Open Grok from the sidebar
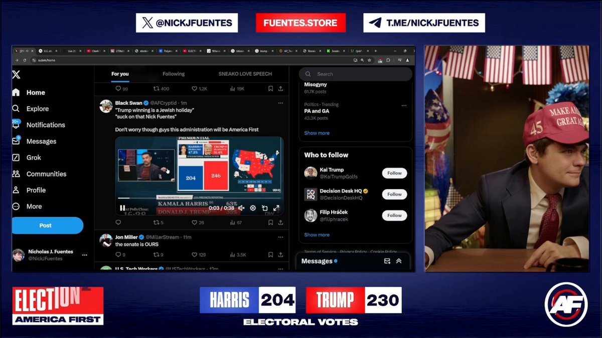The image size is (602, 338). [x=27, y=157]
